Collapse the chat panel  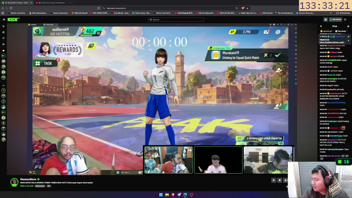(321, 26)
